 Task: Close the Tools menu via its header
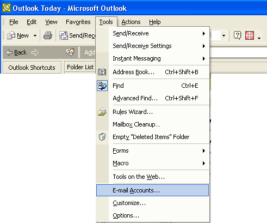point(106,22)
